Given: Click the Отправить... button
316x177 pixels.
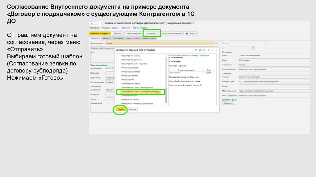Looking at the screenshot, I should [151, 34].
